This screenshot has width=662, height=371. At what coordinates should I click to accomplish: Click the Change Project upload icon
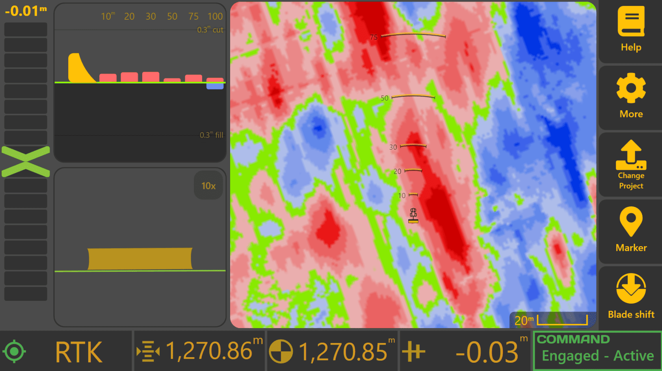pyautogui.click(x=631, y=155)
